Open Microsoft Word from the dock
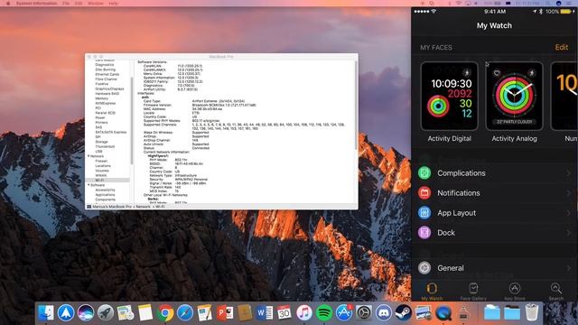Image resolution: width=578 pixels, height=325 pixels. click(265, 313)
